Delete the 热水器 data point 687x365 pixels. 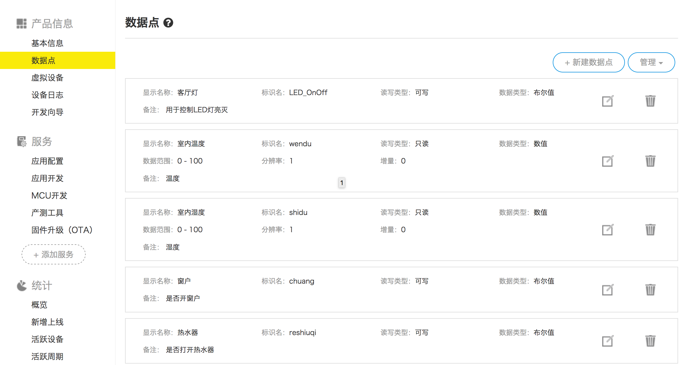[x=650, y=341]
